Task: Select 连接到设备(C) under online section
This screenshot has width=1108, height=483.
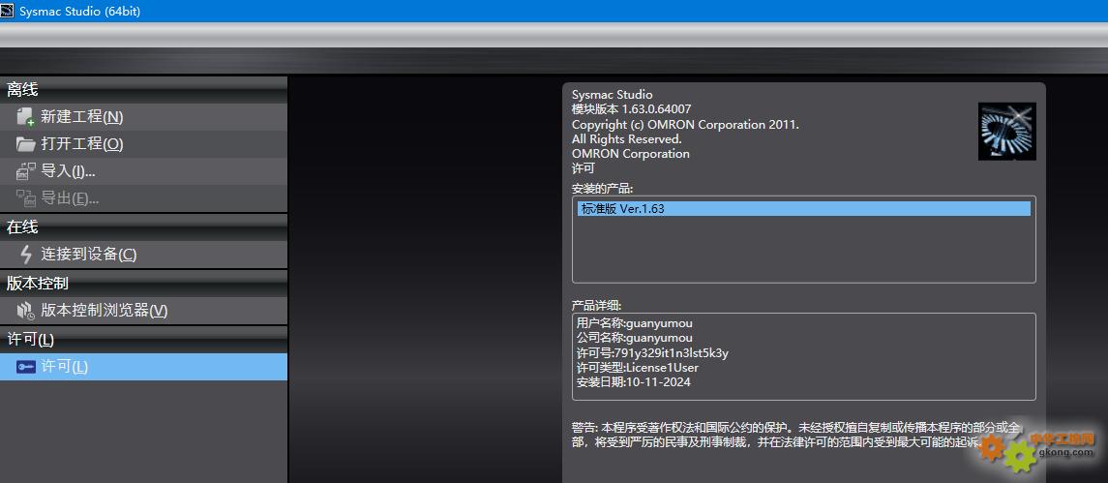Action: pos(143,255)
